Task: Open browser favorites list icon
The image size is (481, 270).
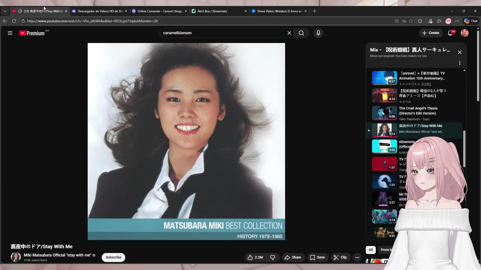Action: [439, 21]
